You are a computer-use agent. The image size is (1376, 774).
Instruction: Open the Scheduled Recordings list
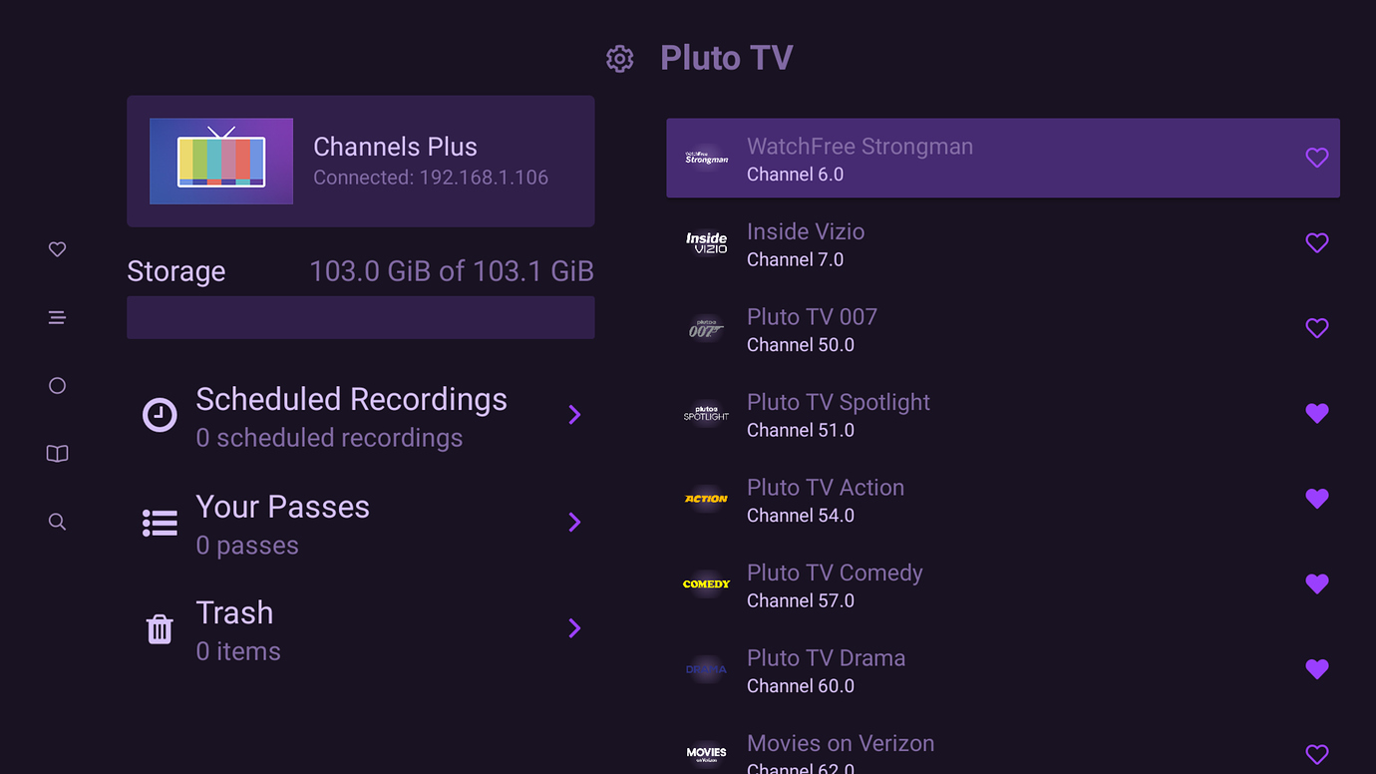click(x=351, y=414)
